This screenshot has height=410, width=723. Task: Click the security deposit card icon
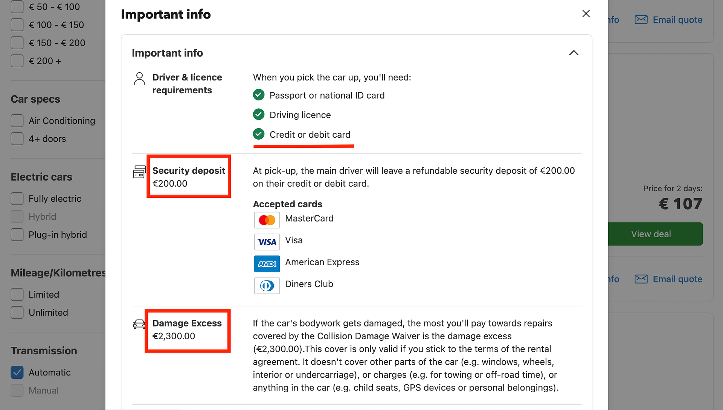[139, 172]
